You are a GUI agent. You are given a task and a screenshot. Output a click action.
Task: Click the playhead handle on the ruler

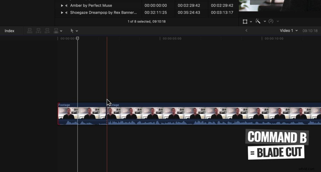click(78, 38)
